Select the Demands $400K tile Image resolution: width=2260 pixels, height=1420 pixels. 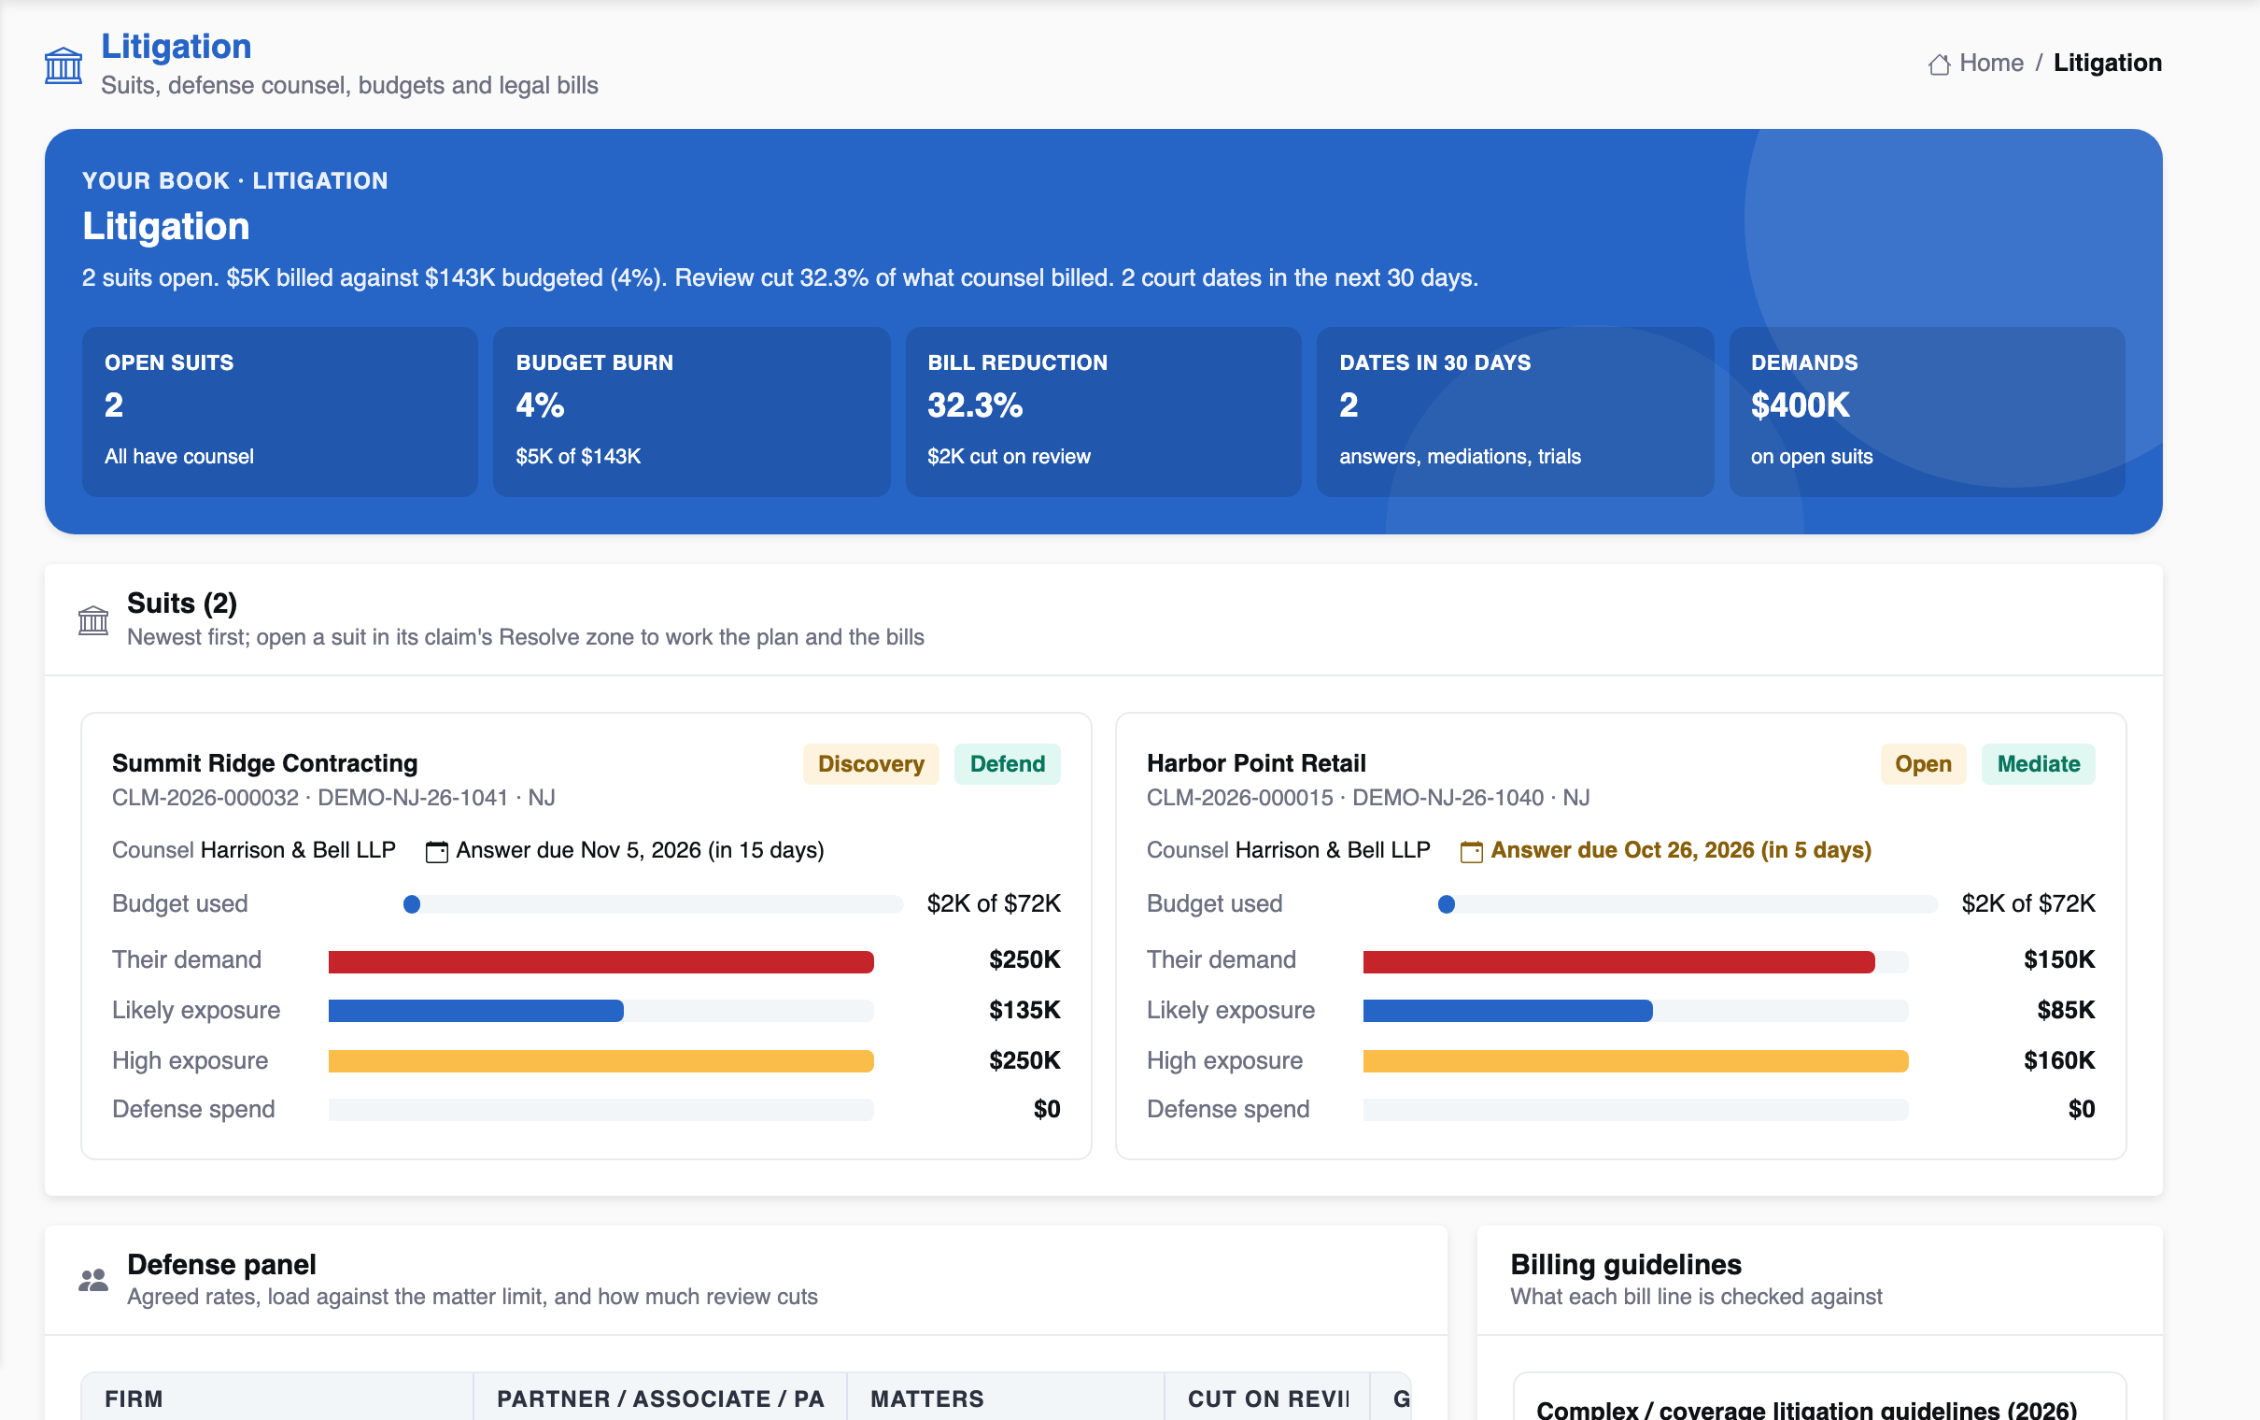point(1927,411)
